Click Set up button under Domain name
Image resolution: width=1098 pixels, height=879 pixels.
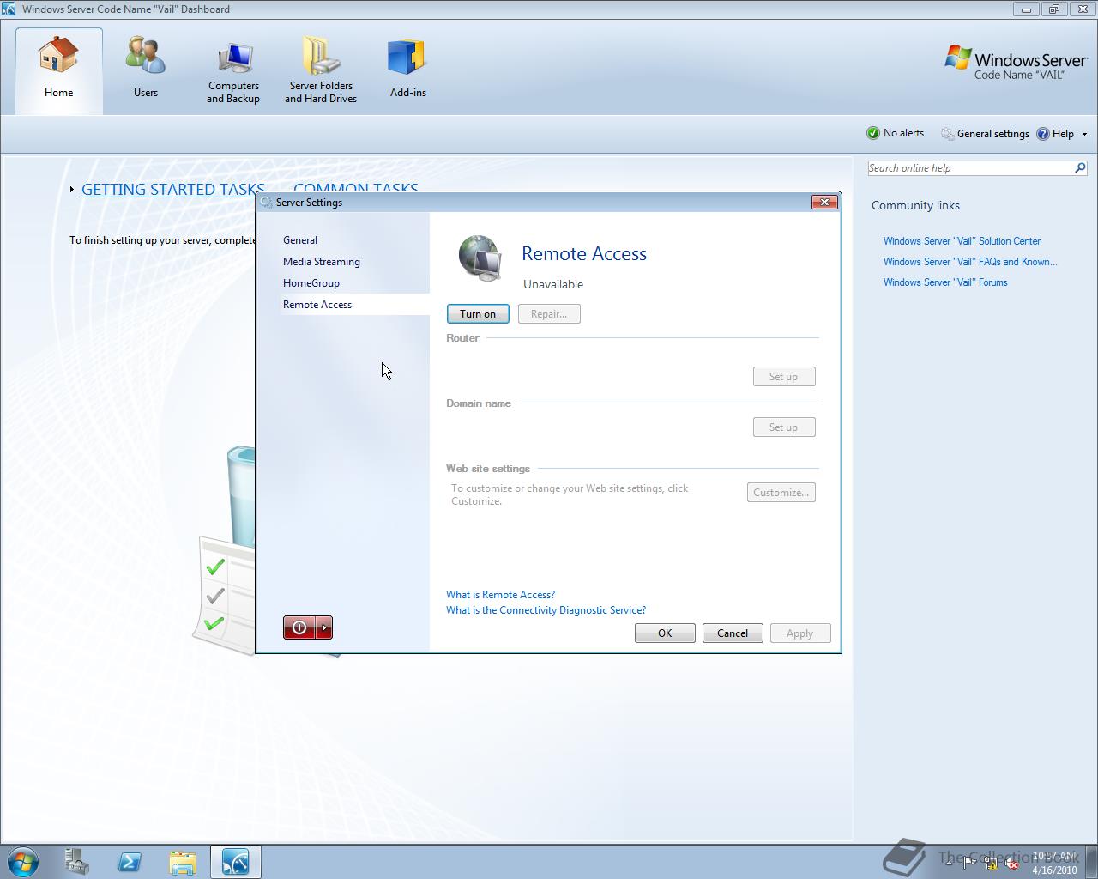click(x=784, y=427)
